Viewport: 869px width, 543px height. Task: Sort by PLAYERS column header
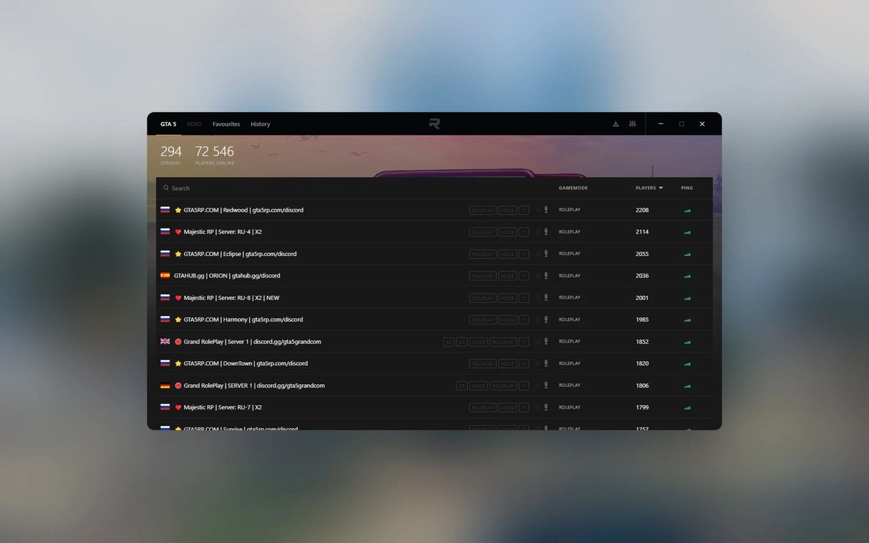tap(646, 188)
